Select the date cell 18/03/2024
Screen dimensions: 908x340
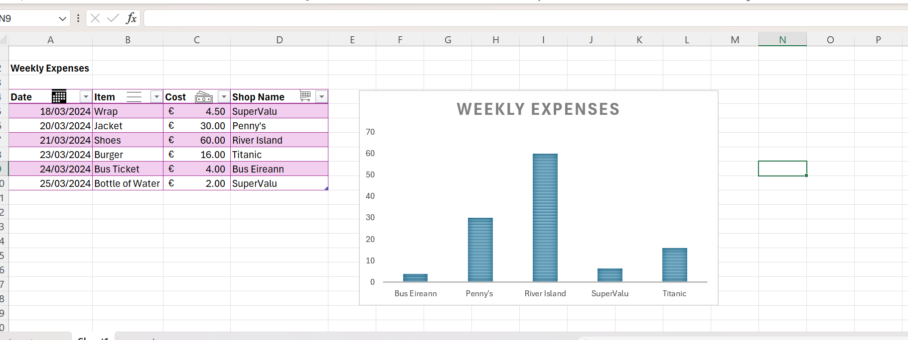coord(50,111)
